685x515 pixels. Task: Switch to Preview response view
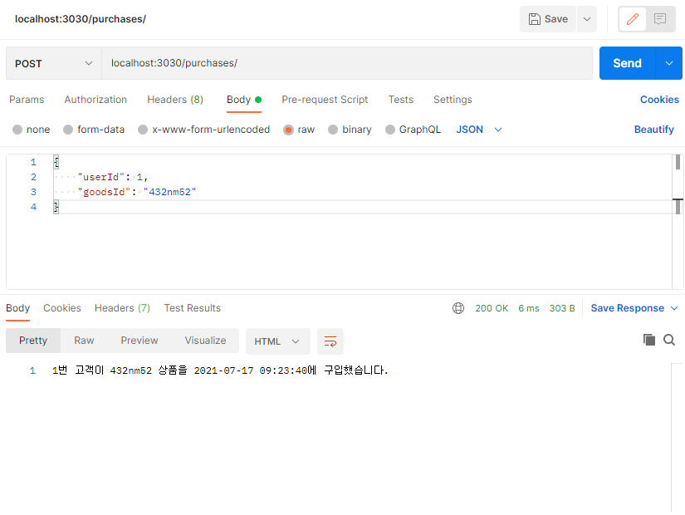point(139,341)
